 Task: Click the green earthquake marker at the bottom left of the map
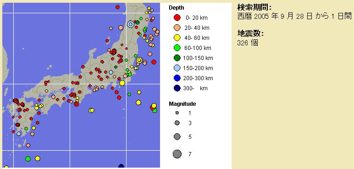coord(28,159)
